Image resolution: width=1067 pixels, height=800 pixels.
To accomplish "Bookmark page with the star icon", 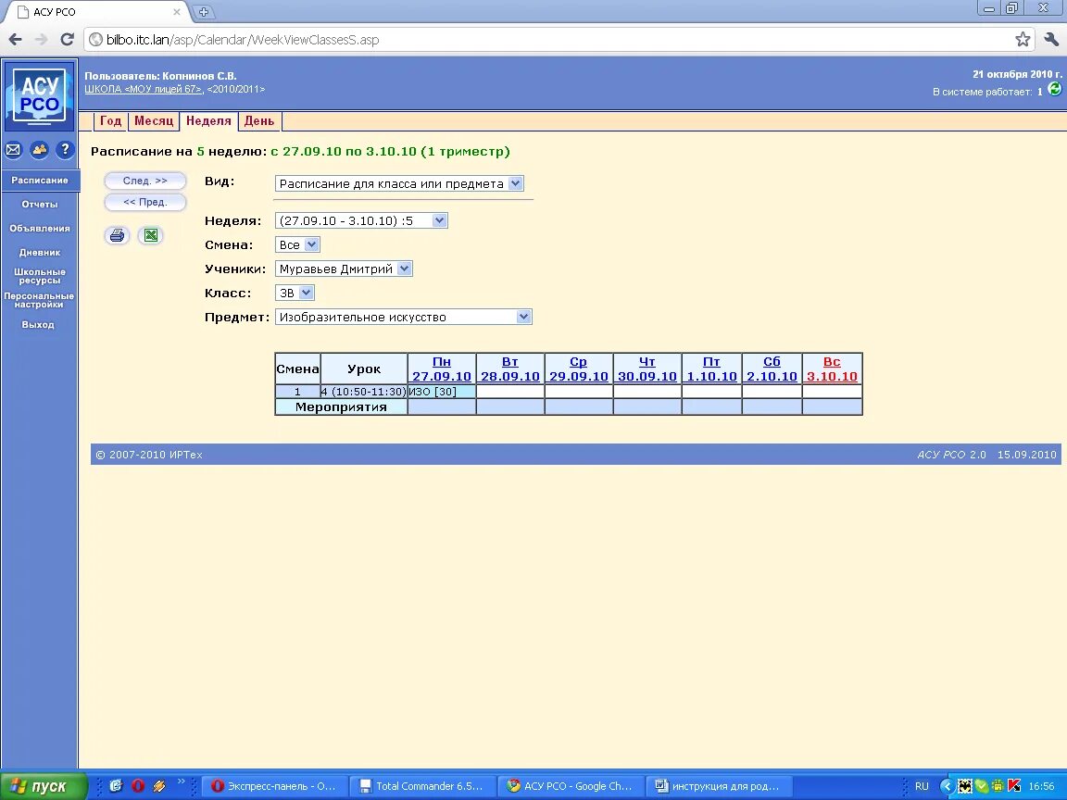I will tap(1023, 40).
